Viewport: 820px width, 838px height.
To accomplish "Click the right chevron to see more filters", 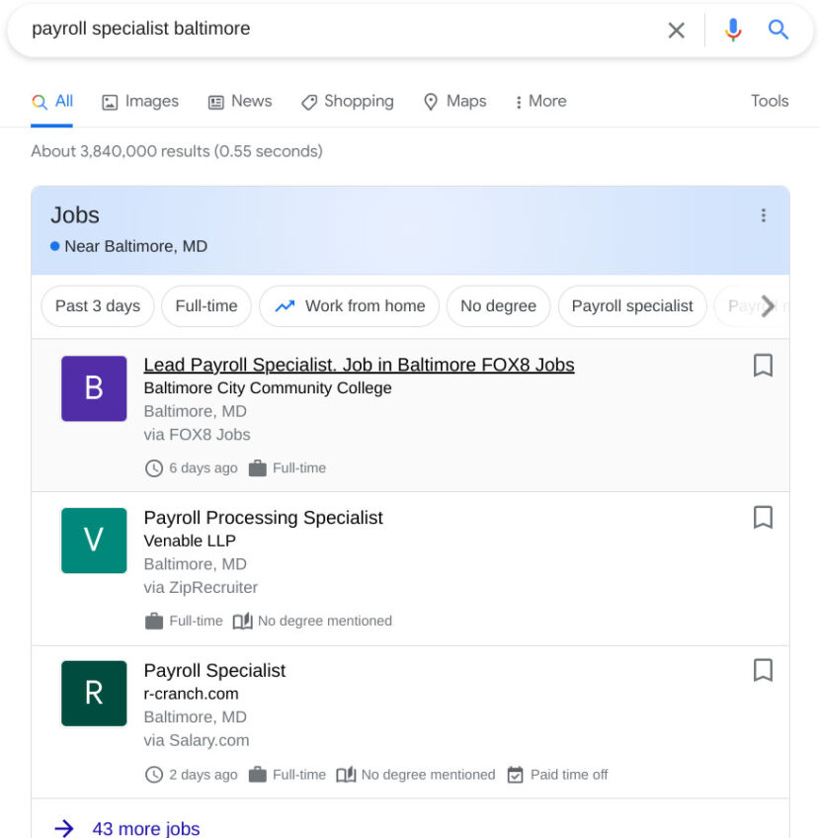I will [769, 306].
